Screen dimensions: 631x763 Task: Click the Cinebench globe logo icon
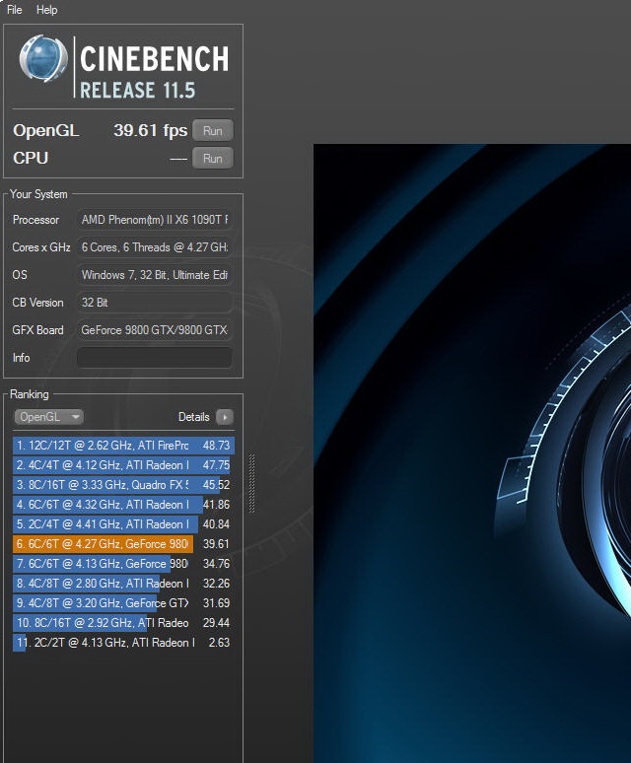pyautogui.click(x=43, y=58)
